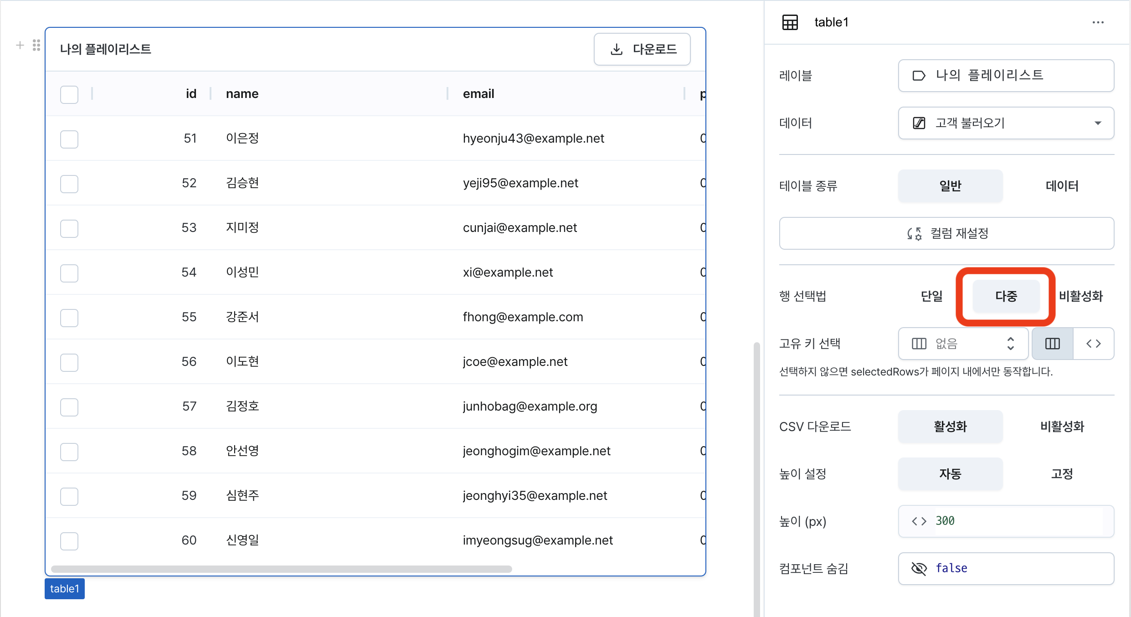Check the row for 지미정
The width and height of the screenshot is (1131, 617).
pyautogui.click(x=69, y=228)
